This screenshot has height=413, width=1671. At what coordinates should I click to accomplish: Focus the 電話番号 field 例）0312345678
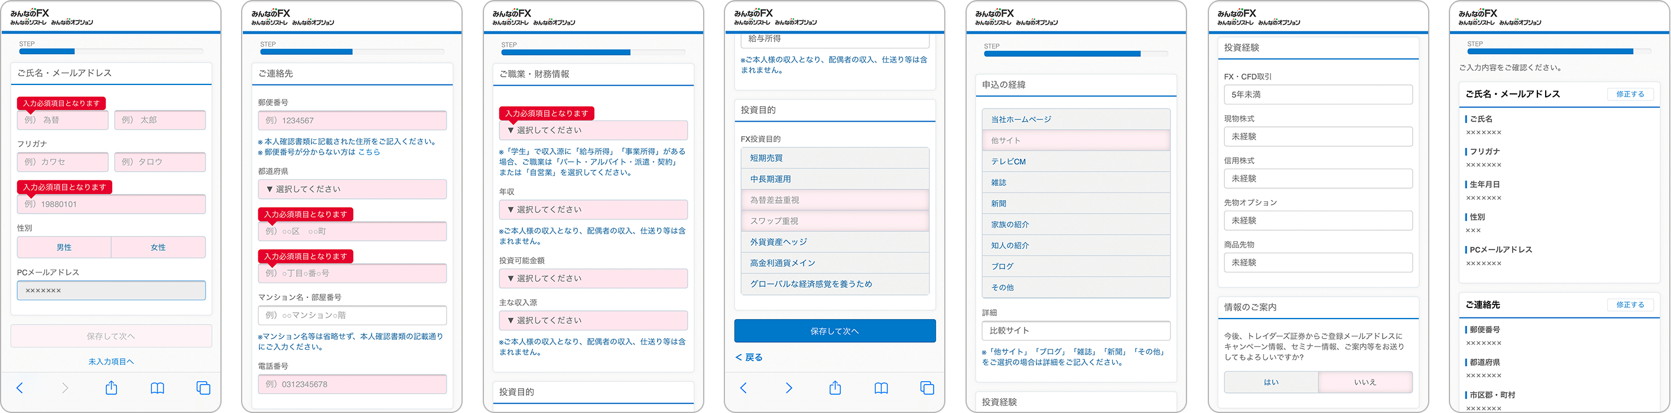click(x=352, y=385)
